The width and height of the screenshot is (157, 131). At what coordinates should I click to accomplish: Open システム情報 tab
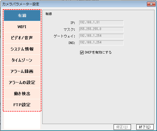point(22,49)
